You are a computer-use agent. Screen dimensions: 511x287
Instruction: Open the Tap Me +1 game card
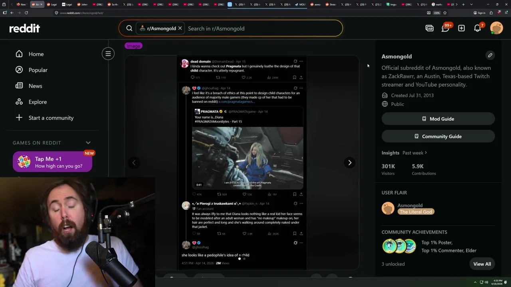click(x=52, y=162)
